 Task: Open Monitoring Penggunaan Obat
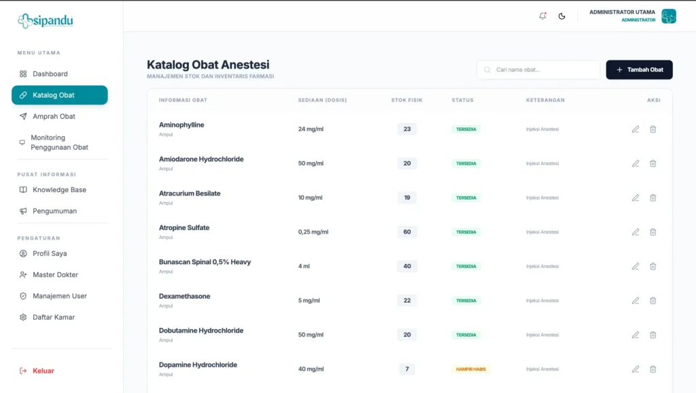60,143
